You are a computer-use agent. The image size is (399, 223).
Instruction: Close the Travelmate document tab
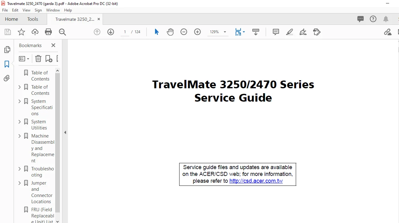point(99,19)
